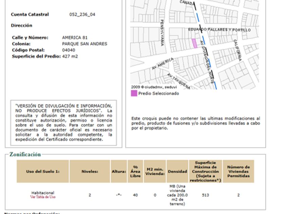
Task: Select the 427 m2 lot surface value
Action: [x=70, y=56]
